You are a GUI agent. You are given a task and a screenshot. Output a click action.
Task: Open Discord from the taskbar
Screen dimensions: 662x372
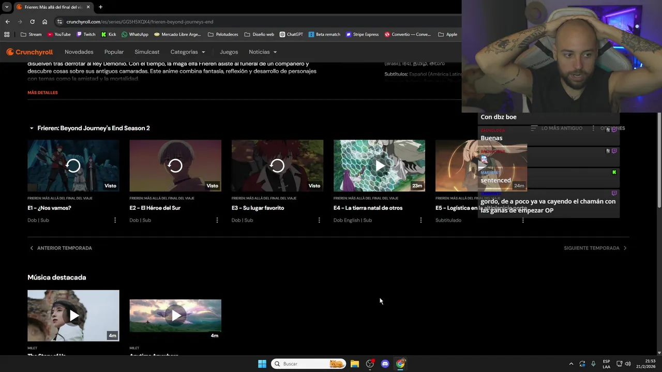[x=385, y=364]
